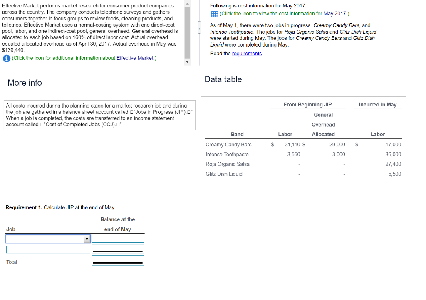Click the Total balance input field
The height and width of the screenshot is (300, 426).
(x=118, y=260)
